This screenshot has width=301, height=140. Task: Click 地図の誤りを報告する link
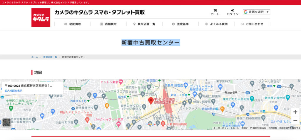tap(290, 128)
